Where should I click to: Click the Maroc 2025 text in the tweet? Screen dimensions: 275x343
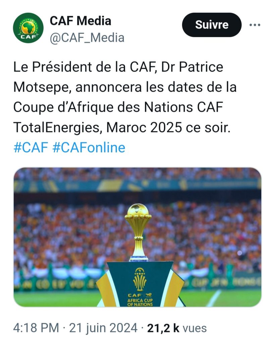click(144, 127)
